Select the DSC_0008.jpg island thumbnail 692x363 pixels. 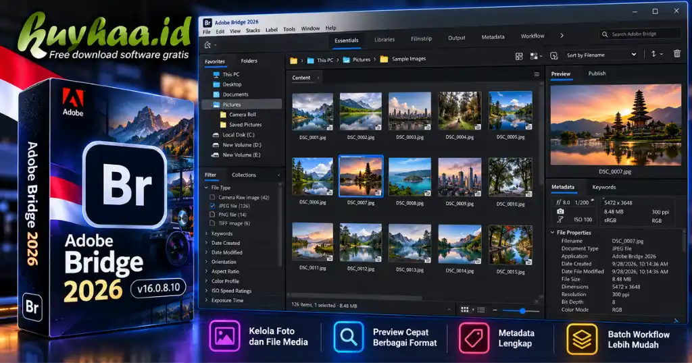[x=410, y=177]
